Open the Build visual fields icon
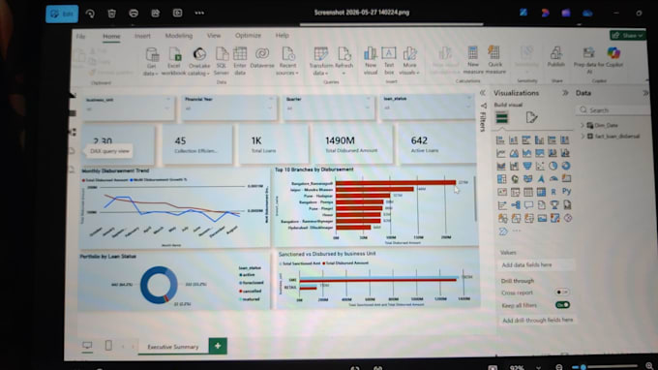The image size is (658, 370). coord(502,118)
